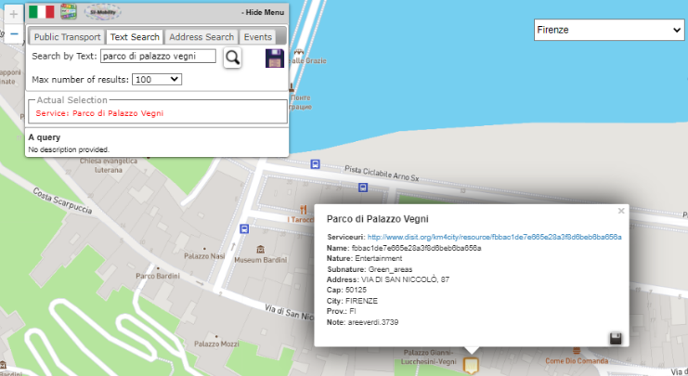Click the magnifying glass search icon
688x376 pixels.
232,58
